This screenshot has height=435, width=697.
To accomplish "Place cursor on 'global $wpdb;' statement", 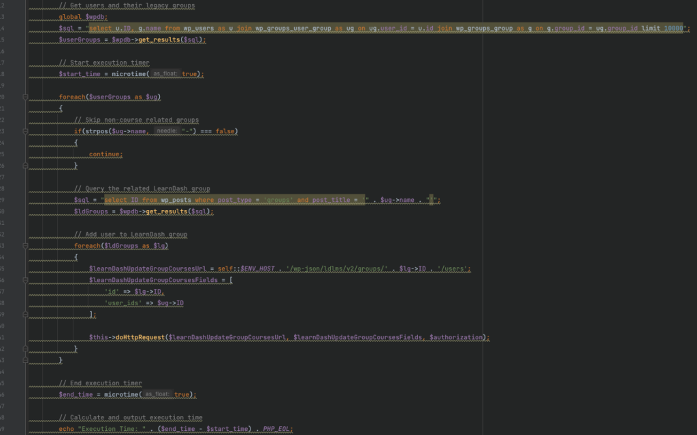I will pyautogui.click(x=83, y=17).
